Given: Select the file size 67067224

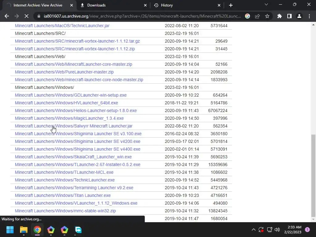Looking at the screenshot, I should point(218,110).
